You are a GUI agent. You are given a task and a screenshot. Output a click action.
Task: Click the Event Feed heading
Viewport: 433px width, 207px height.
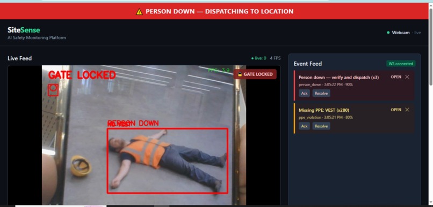coord(308,64)
